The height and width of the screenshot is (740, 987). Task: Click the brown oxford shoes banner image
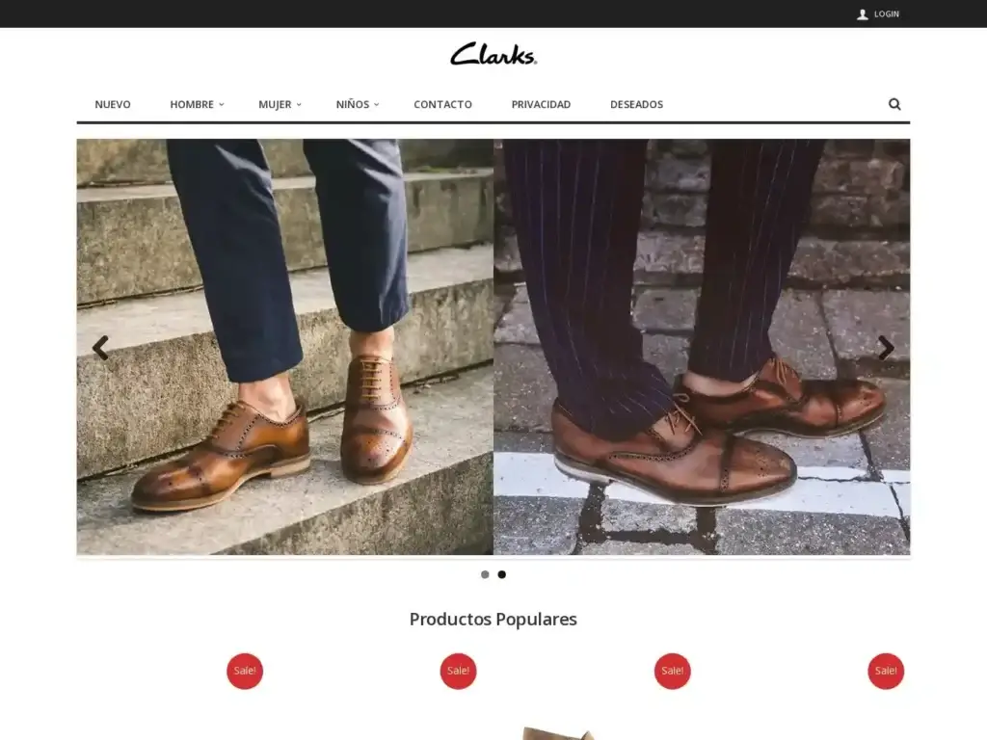tap(493, 347)
